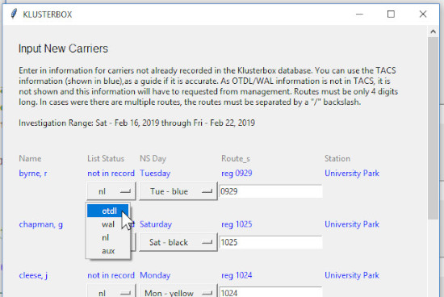Click the Station column header
This screenshot has height=297, width=444.
(x=337, y=158)
